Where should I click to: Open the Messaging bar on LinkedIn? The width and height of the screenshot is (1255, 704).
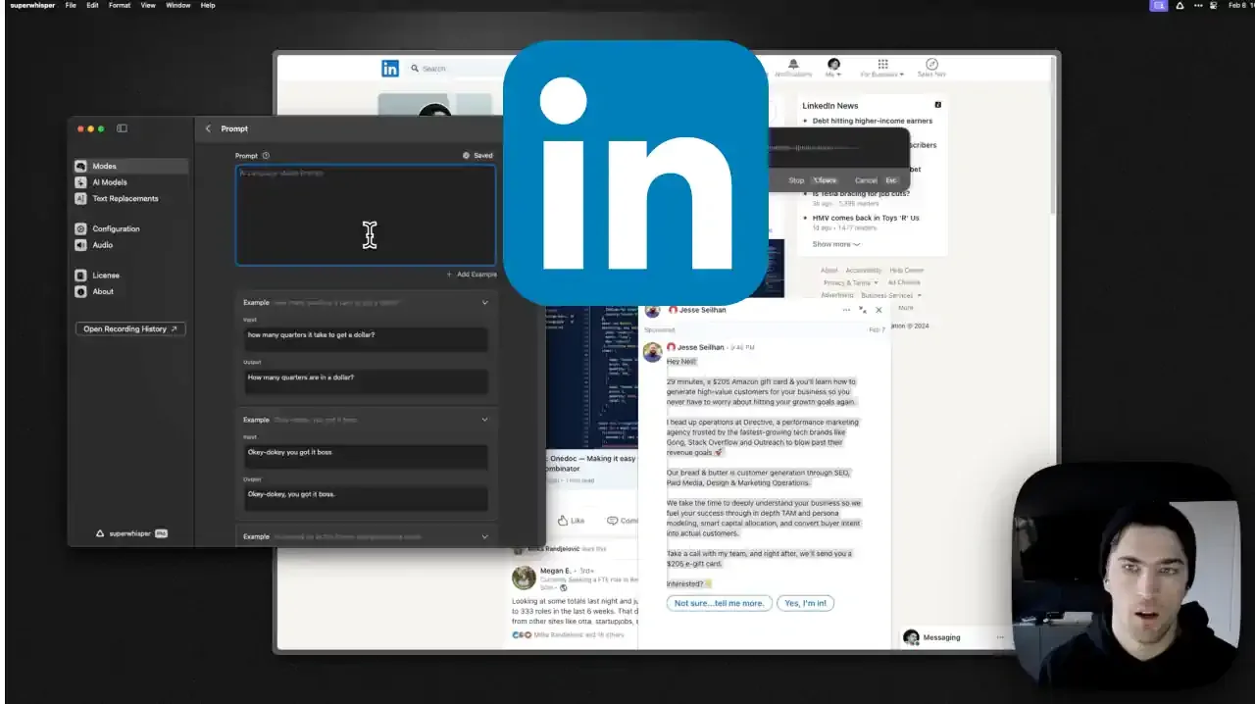(x=942, y=637)
